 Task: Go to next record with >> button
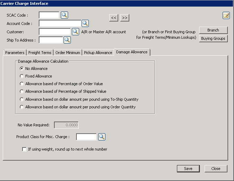(125, 18)
